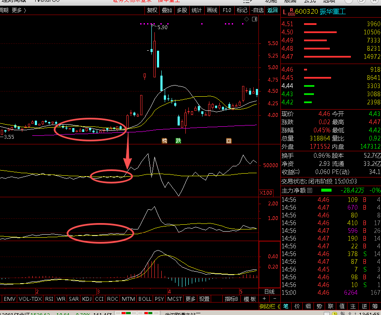Open 多股 multi-stock view
This screenshot has height=315, width=381.
(182, 10)
